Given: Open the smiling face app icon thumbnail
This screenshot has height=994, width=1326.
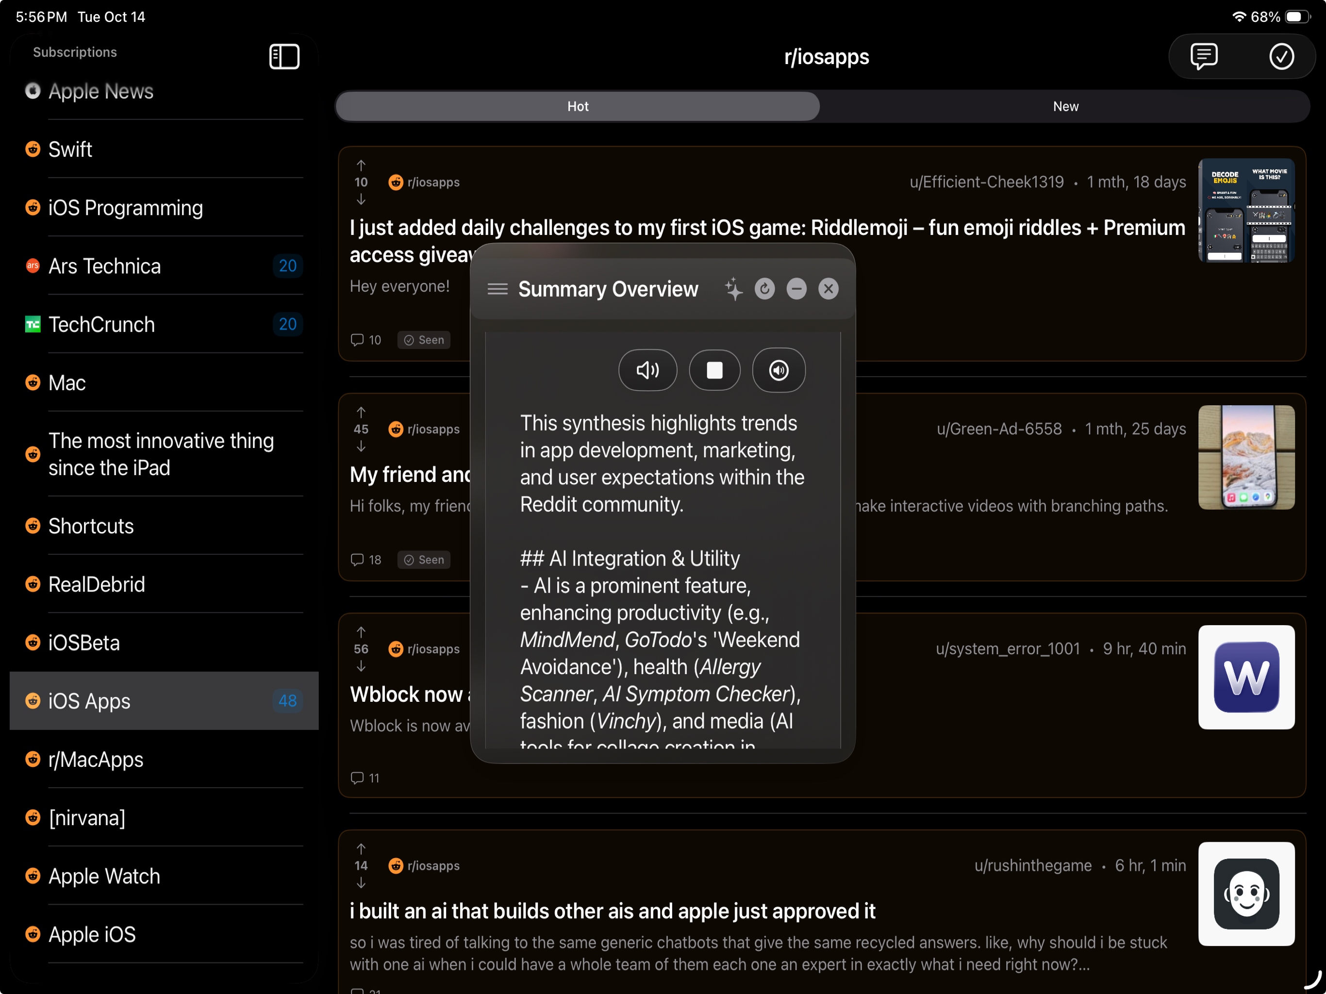Looking at the screenshot, I should [1245, 893].
